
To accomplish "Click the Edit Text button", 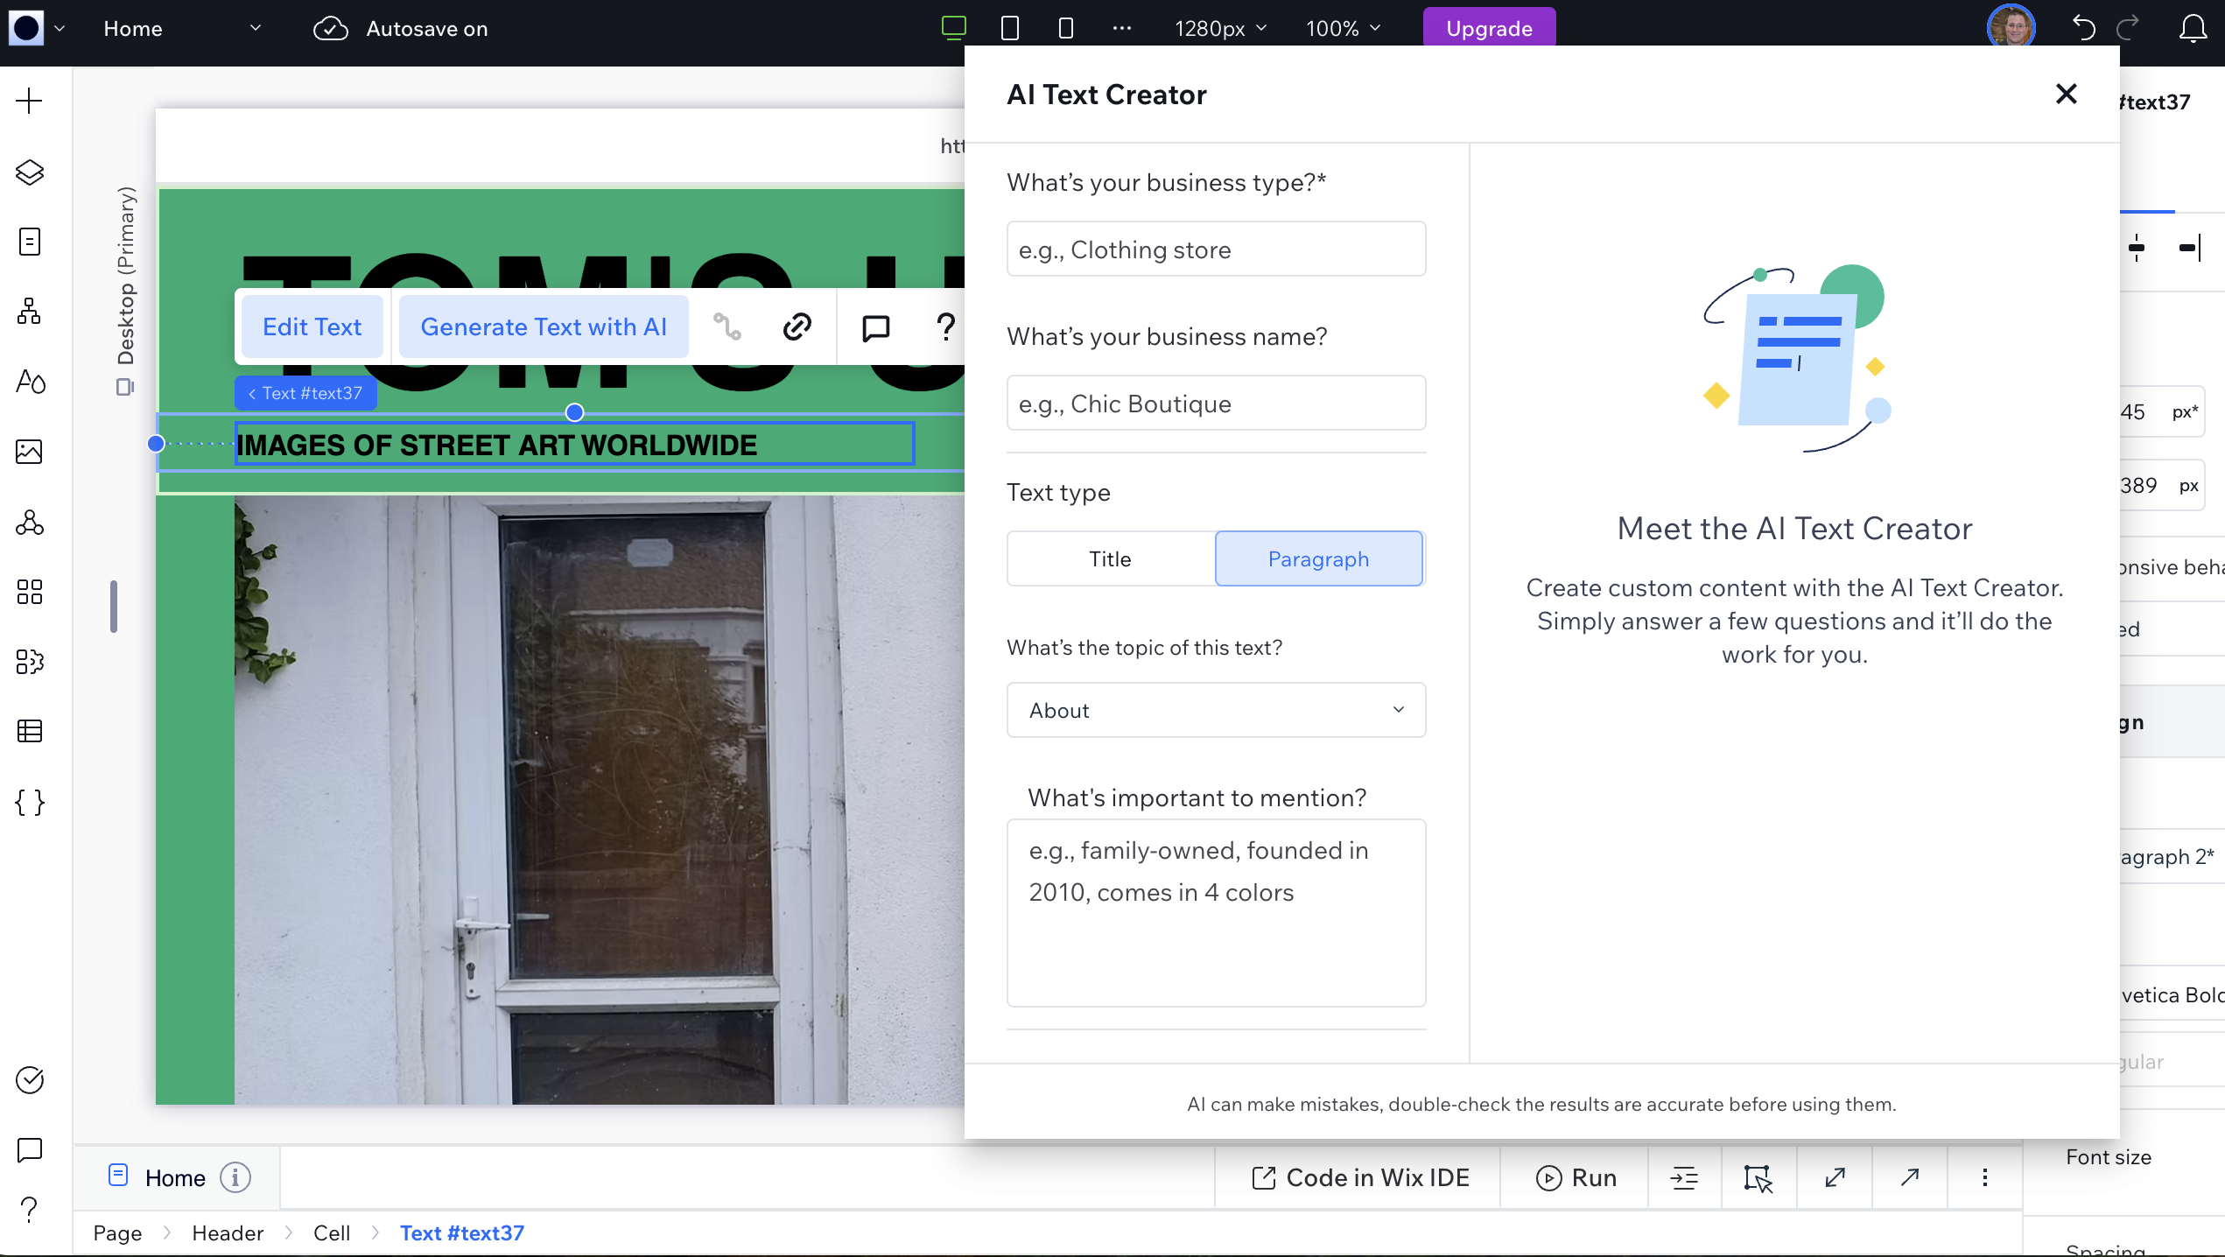I will [312, 327].
